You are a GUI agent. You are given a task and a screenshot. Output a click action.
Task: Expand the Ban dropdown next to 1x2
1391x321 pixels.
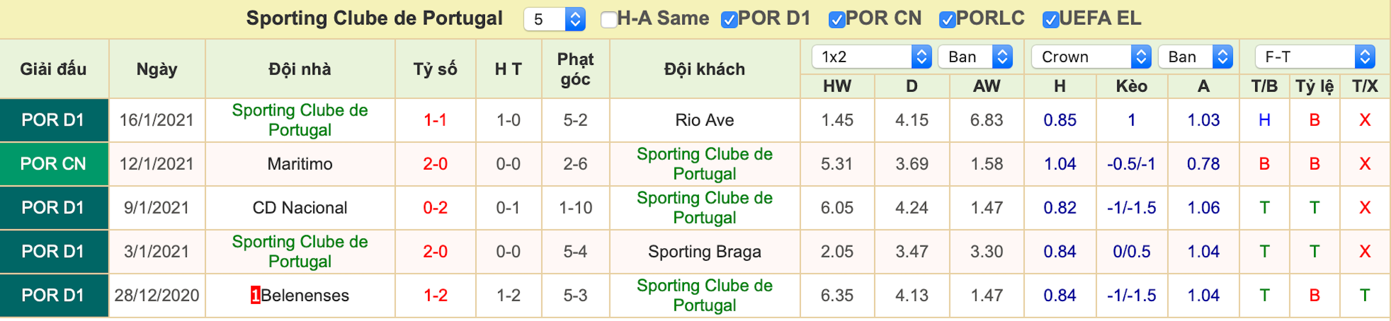(x=975, y=57)
